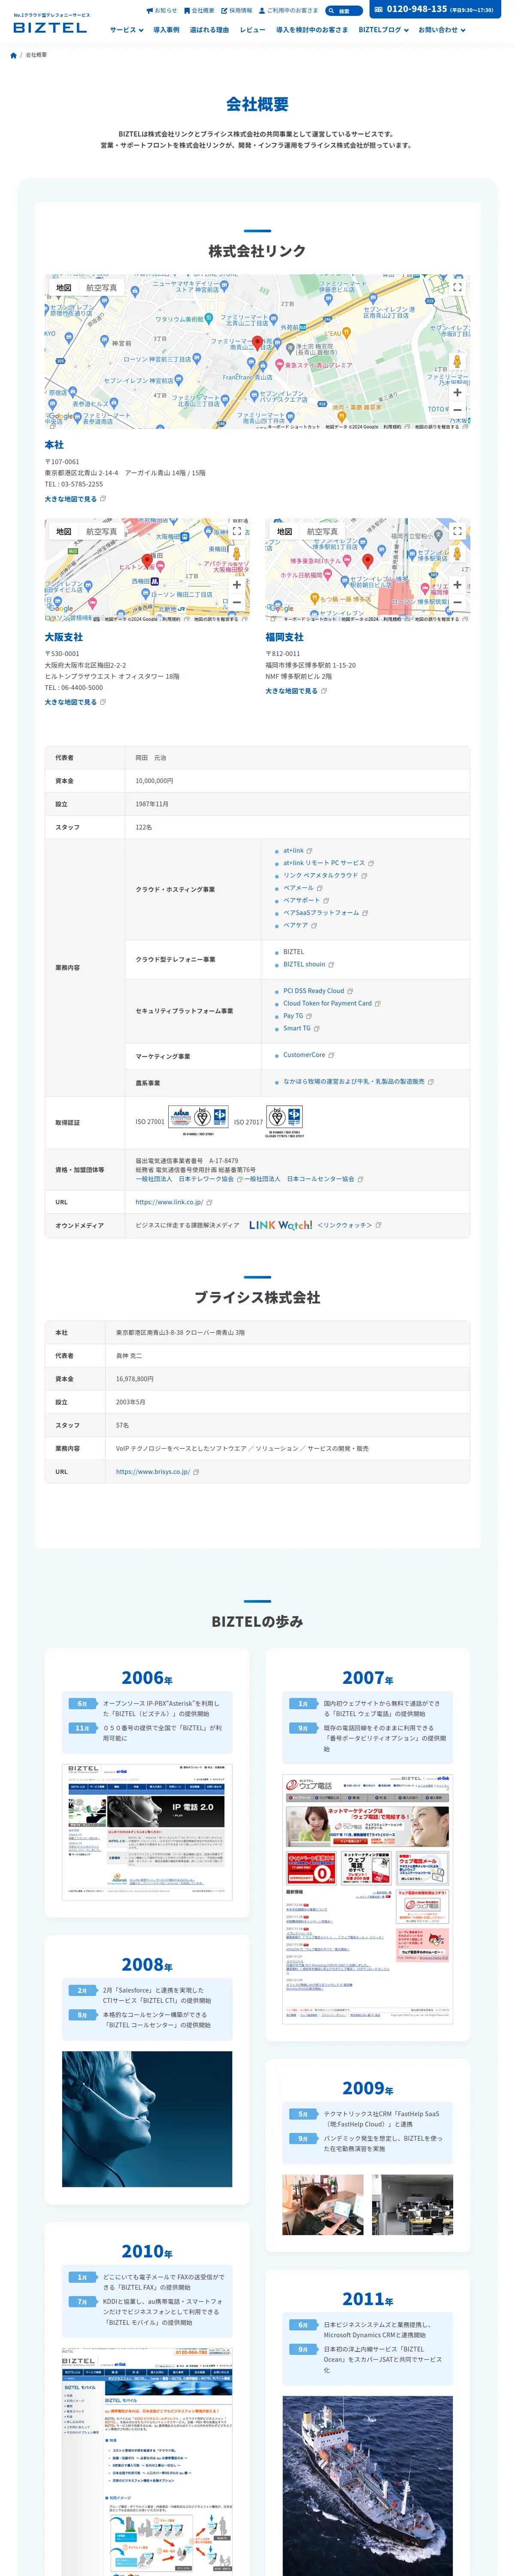The image size is (515, 2576).
Task: Toggle fullscreen on the 大阪支社 map
Action: coord(237,532)
